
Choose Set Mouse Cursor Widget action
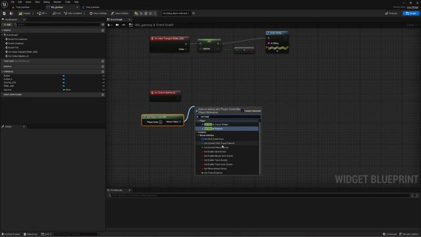coord(216,124)
